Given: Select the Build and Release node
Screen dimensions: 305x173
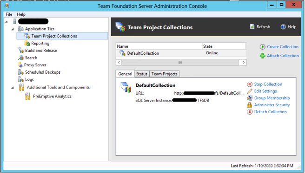Looking at the screenshot, I should 41,51.
